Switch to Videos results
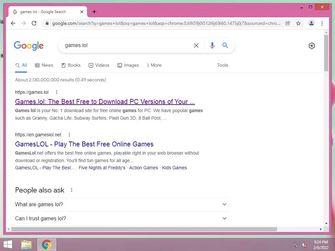 coord(99,65)
